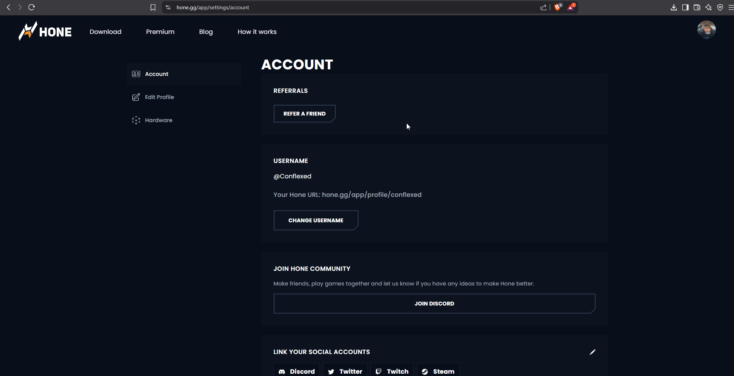Open Brave Wallet icon

coord(697,7)
